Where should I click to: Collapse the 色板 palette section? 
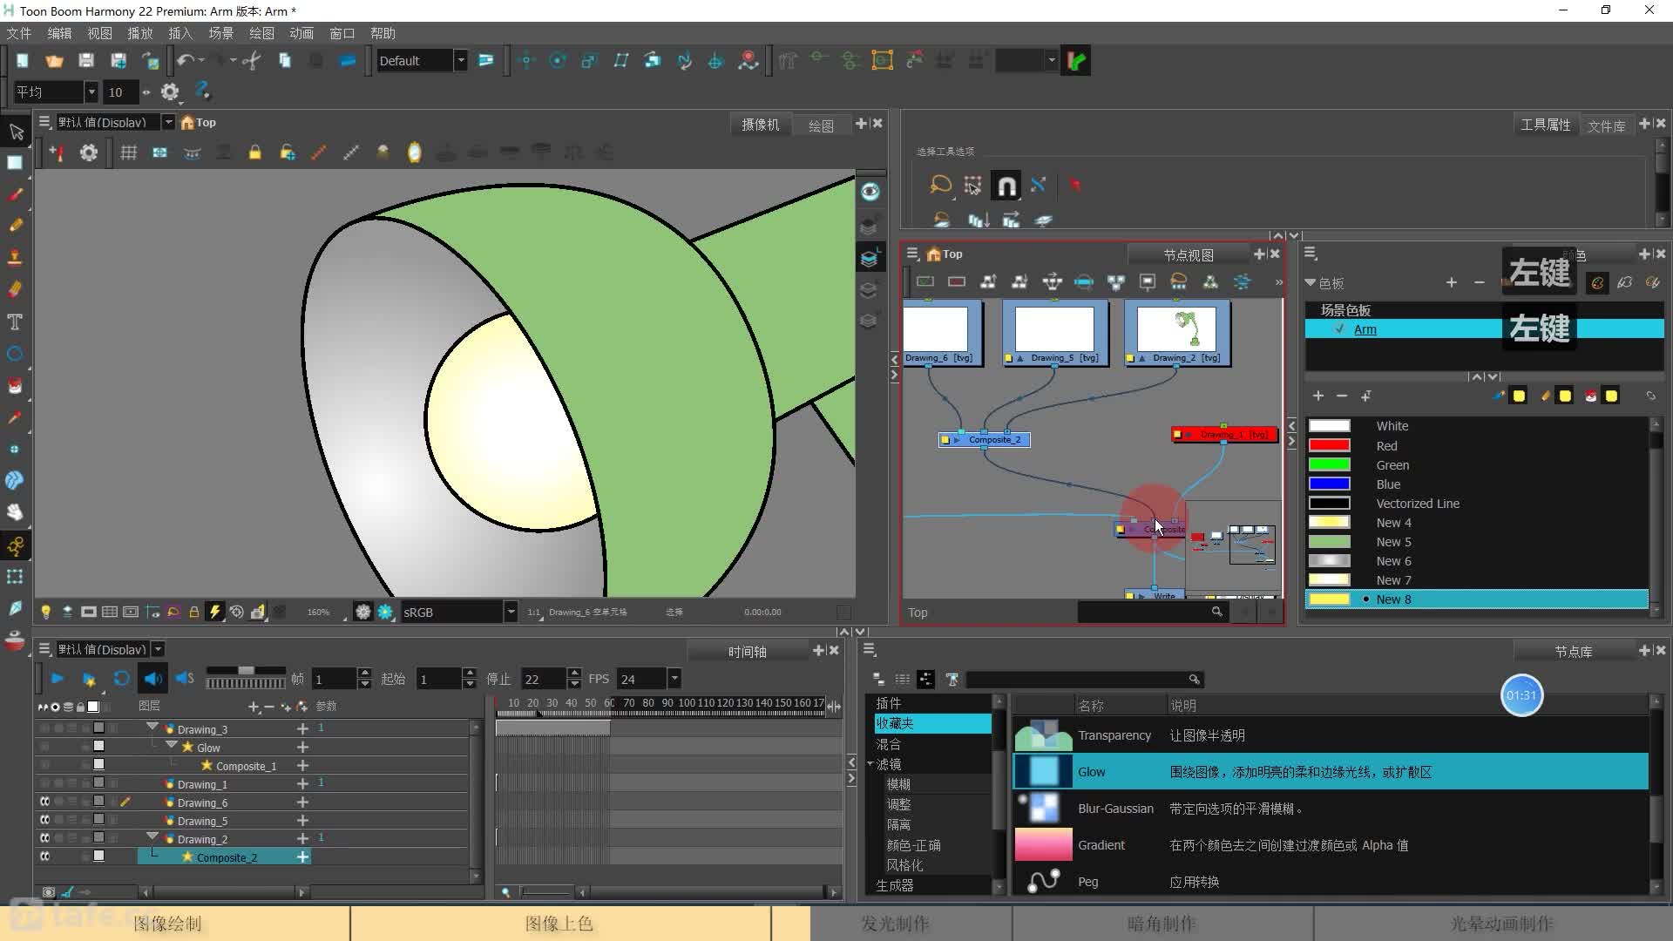tap(1310, 283)
